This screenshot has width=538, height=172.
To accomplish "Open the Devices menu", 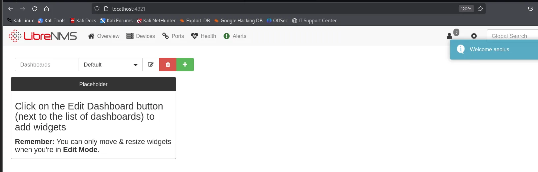I will (141, 36).
